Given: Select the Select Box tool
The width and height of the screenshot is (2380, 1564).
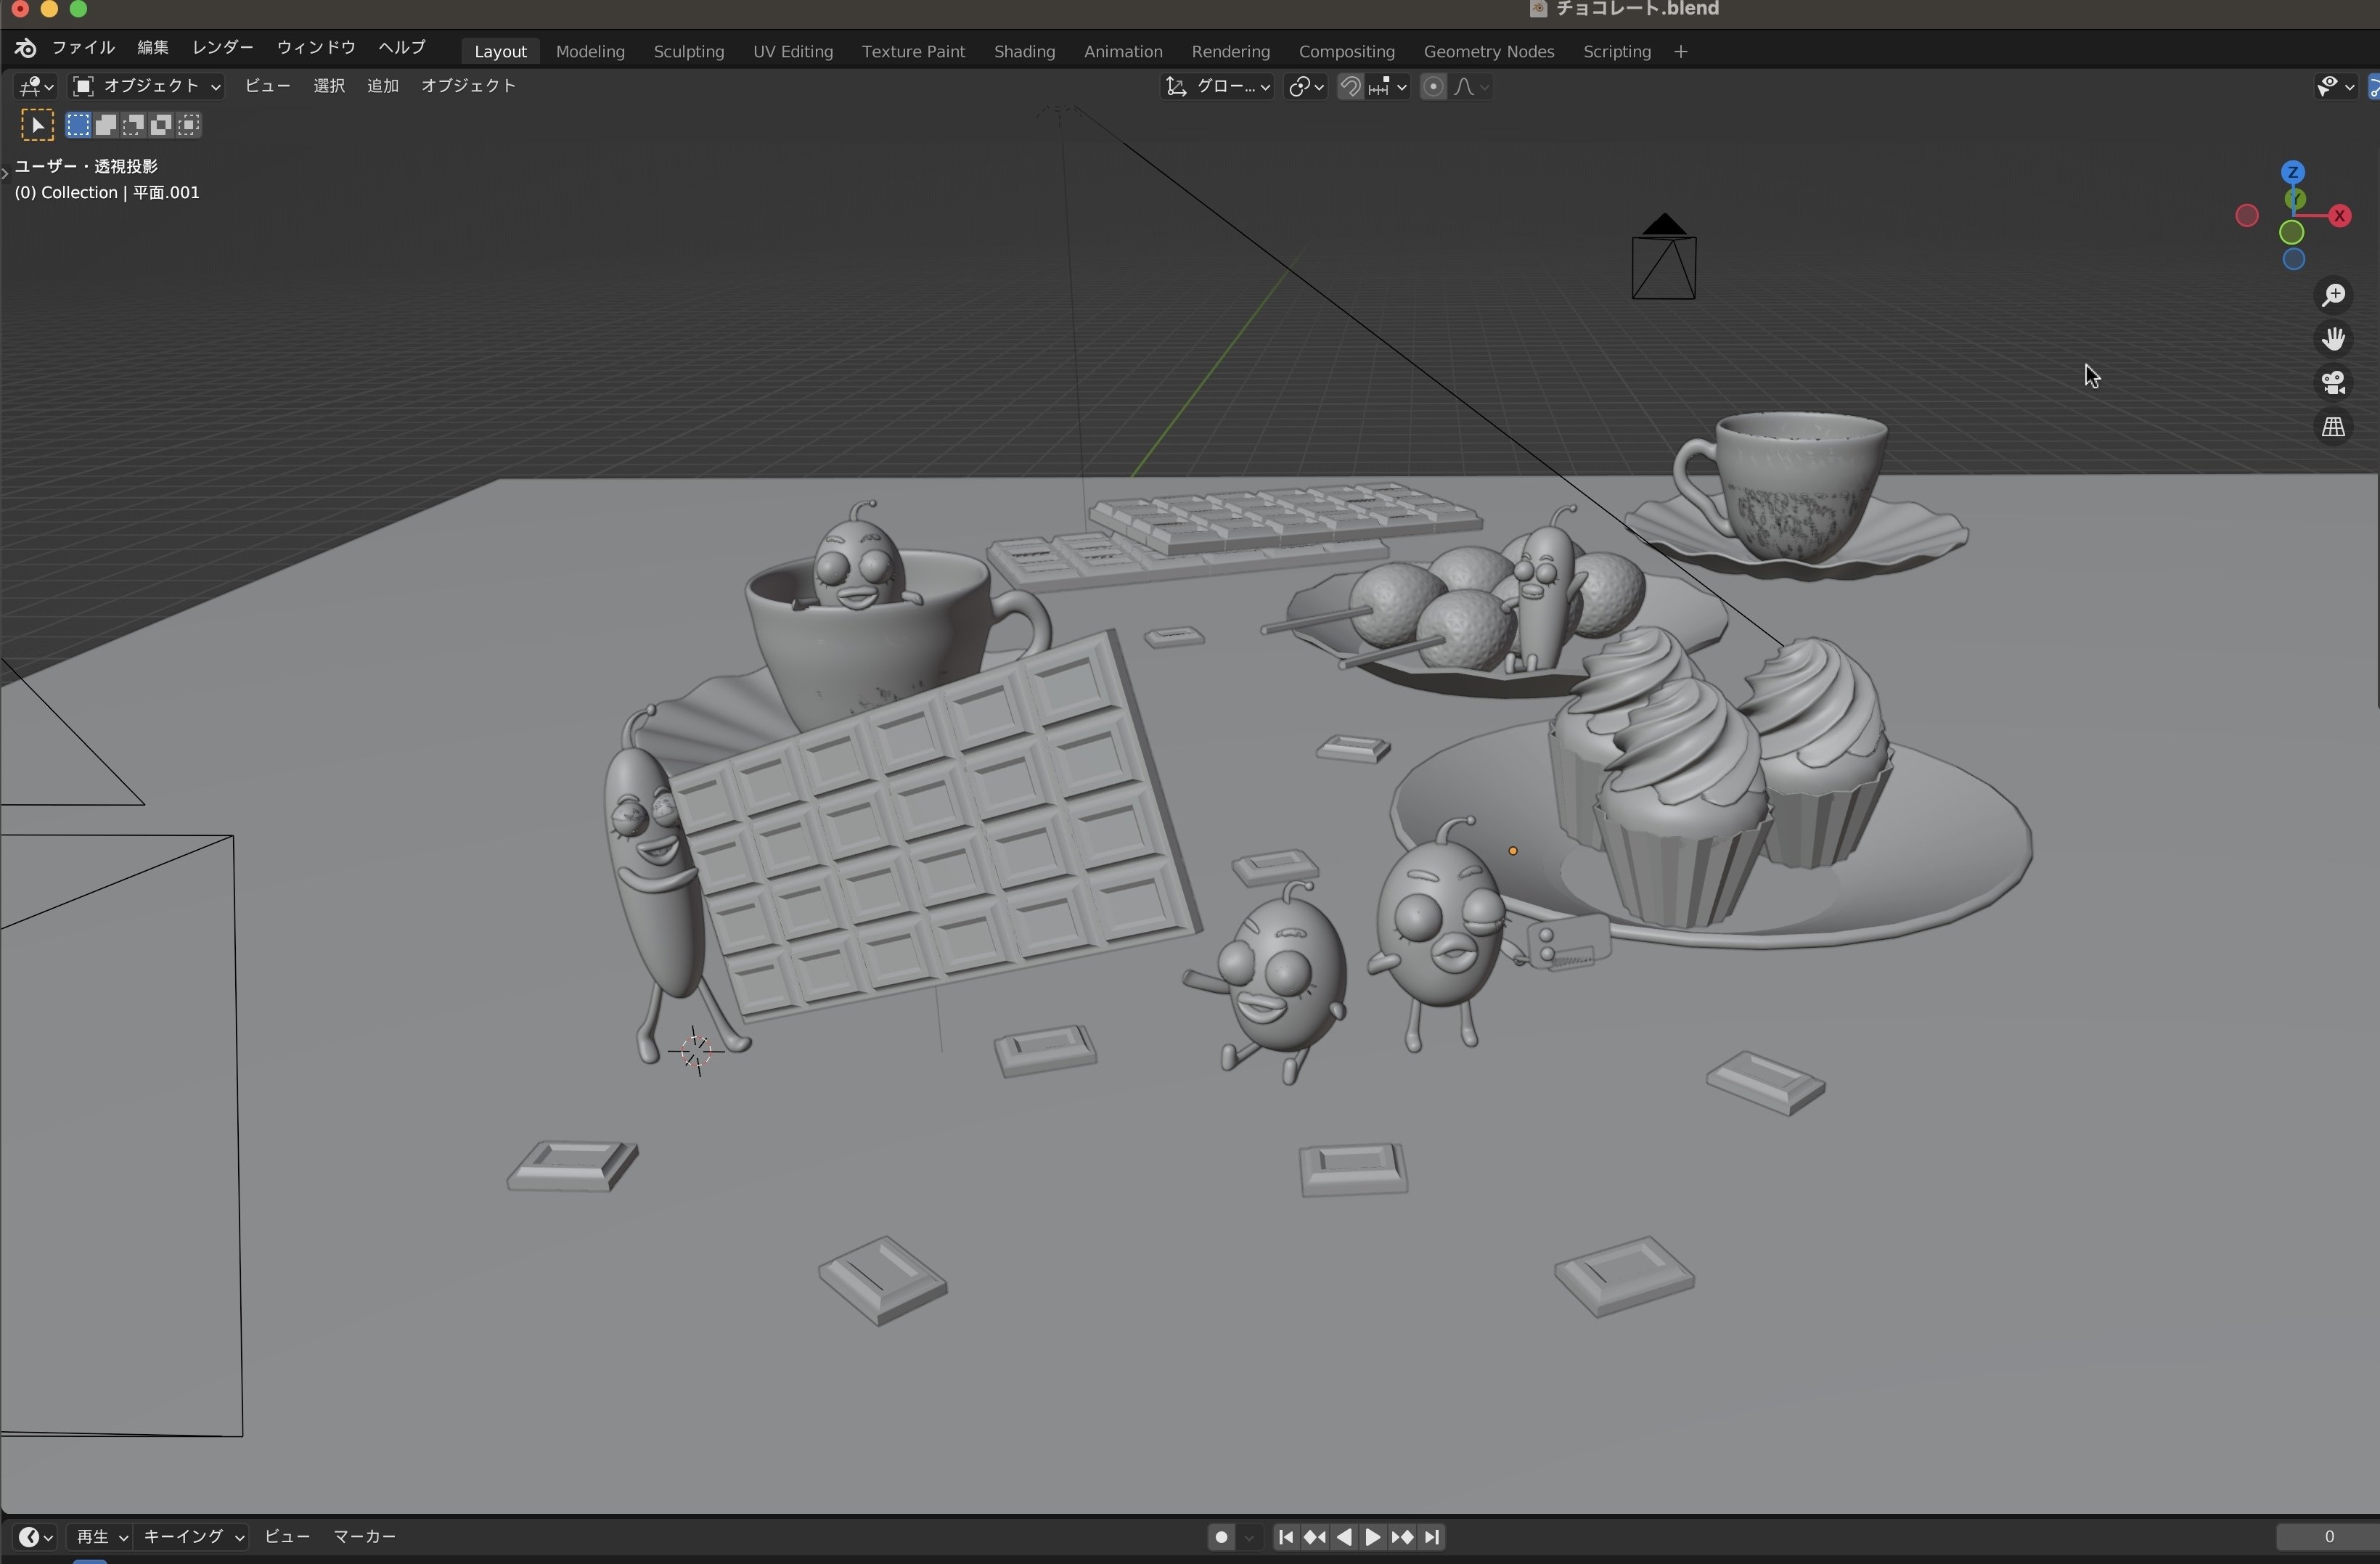Looking at the screenshot, I should click(79, 124).
